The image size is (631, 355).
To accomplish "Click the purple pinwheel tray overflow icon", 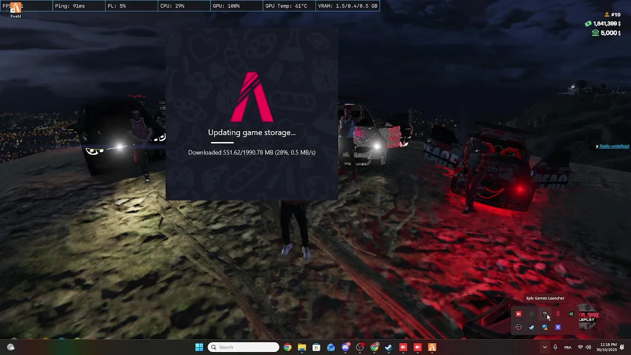I will pos(558,327).
